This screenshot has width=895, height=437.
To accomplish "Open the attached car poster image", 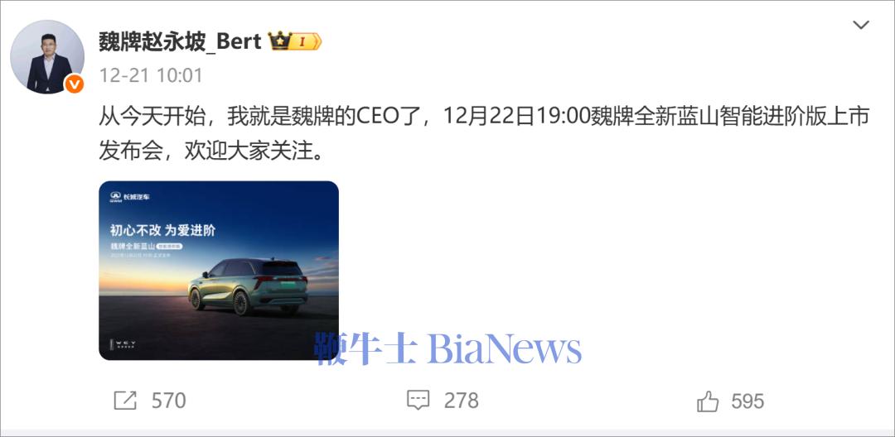I will click(219, 271).
